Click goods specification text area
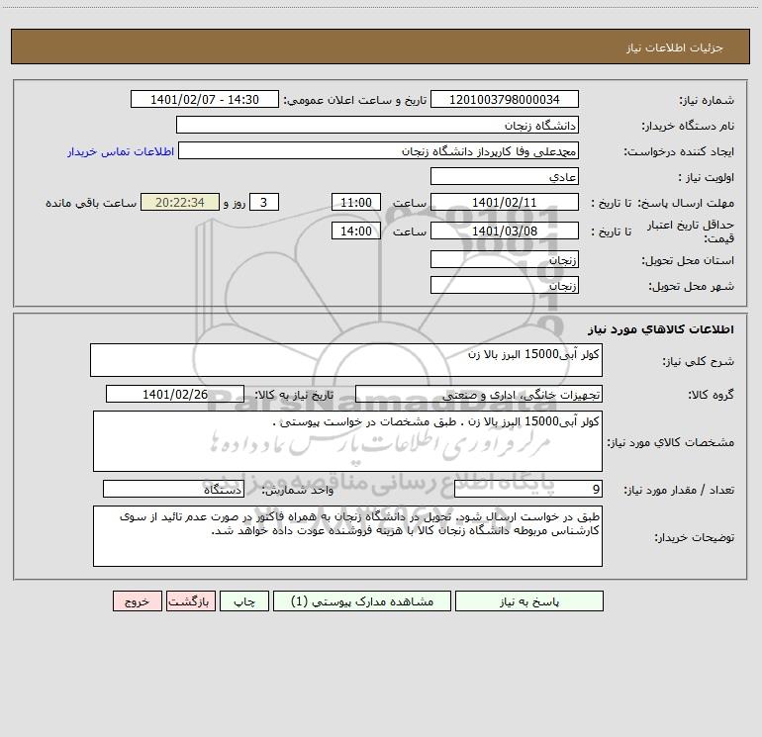The height and width of the screenshot is (737, 762). coord(347,441)
